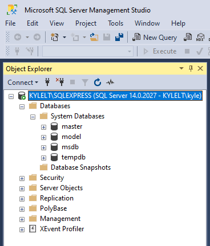Click the Analysis Services MDX Query icon
The image size is (210, 246).
(200, 37)
